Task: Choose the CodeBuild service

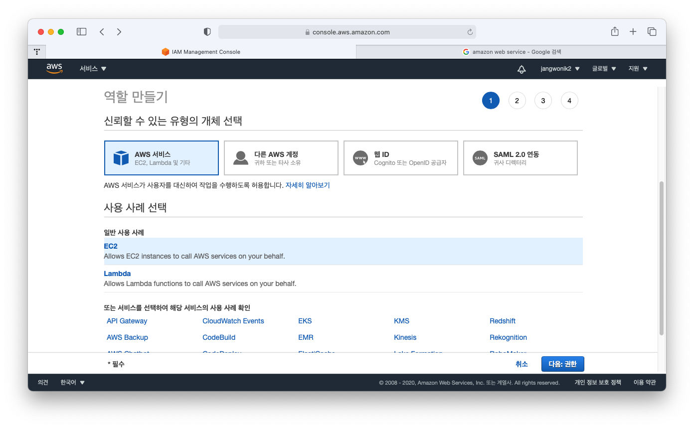Action: pos(219,337)
